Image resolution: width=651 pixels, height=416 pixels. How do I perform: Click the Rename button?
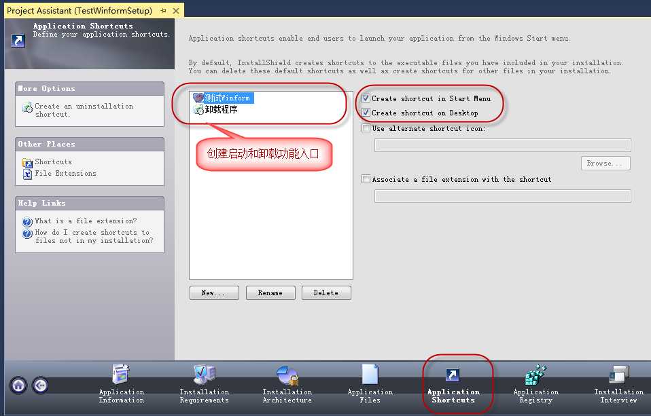point(270,292)
